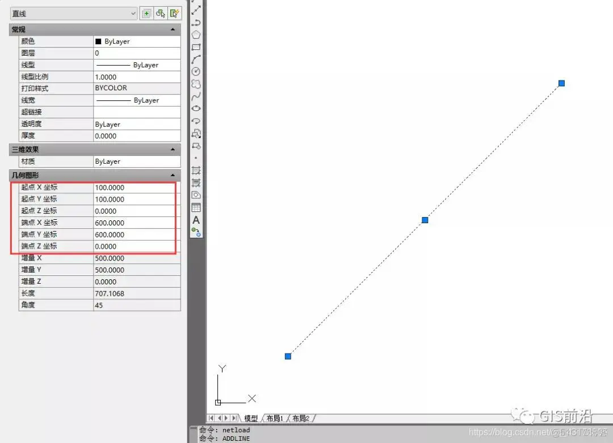
Task: Click the 图层 value field
Action: point(137,53)
